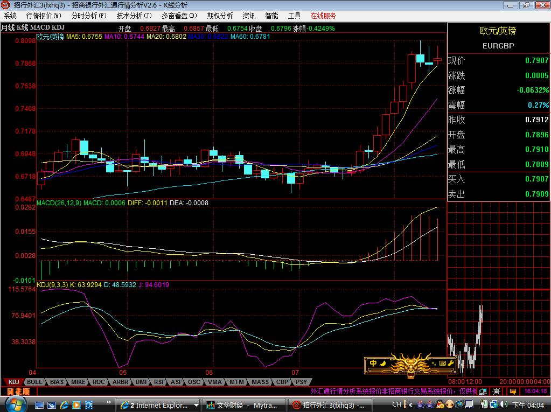The height and width of the screenshot is (412, 551).
Task: Switch to the PSY indicator tab
Action: (x=301, y=382)
